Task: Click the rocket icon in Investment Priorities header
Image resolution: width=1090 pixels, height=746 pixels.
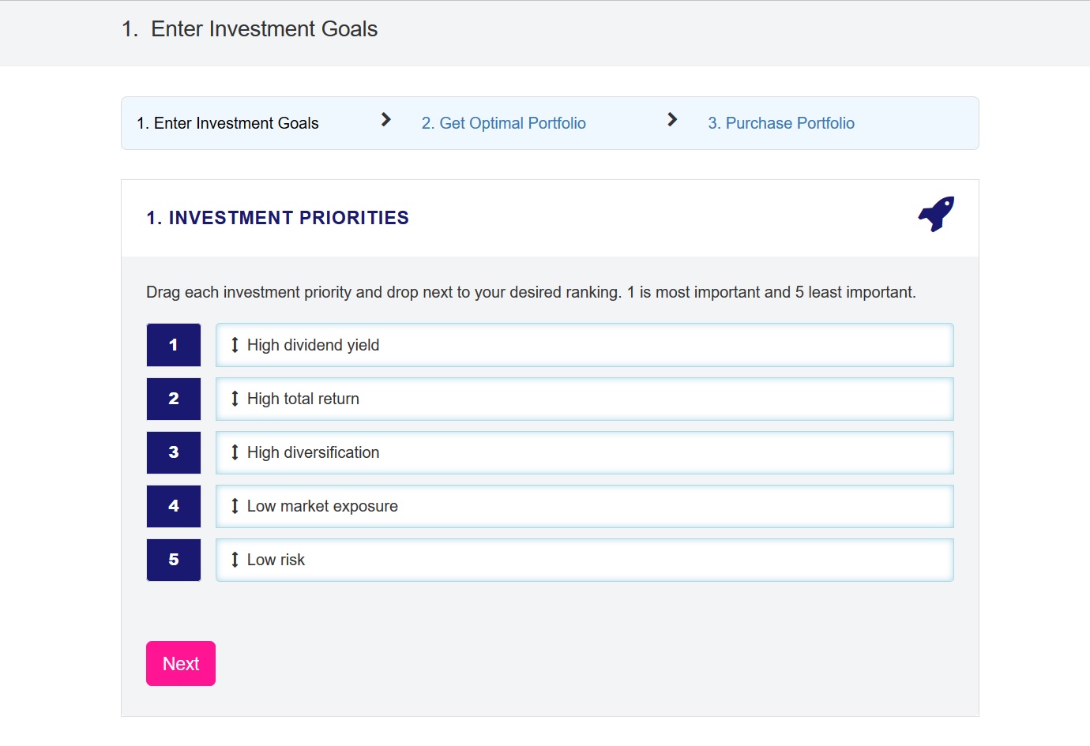Action: click(936, 214)
